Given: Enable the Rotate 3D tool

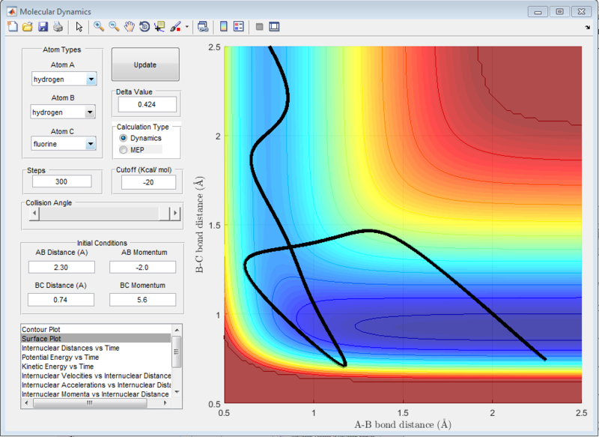Looking at the screenshot, I should click(x=144, y=26).
